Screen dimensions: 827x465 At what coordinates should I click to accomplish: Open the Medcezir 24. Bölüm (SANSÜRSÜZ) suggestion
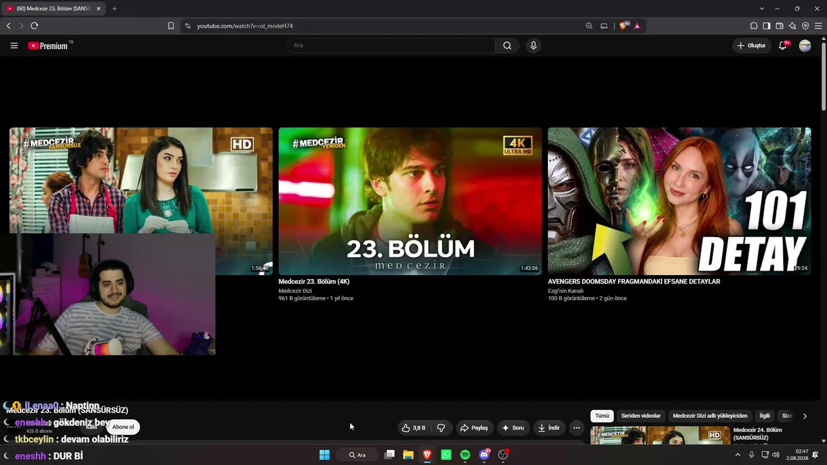(758, 434)
